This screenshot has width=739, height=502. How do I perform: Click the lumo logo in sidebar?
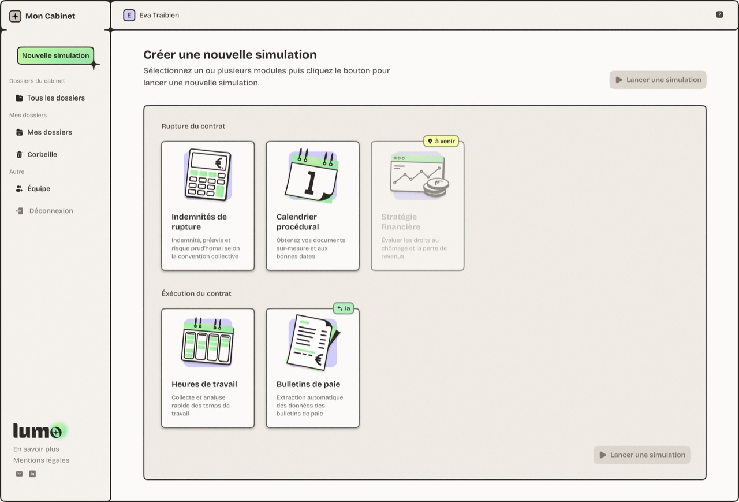click(38, 431)
